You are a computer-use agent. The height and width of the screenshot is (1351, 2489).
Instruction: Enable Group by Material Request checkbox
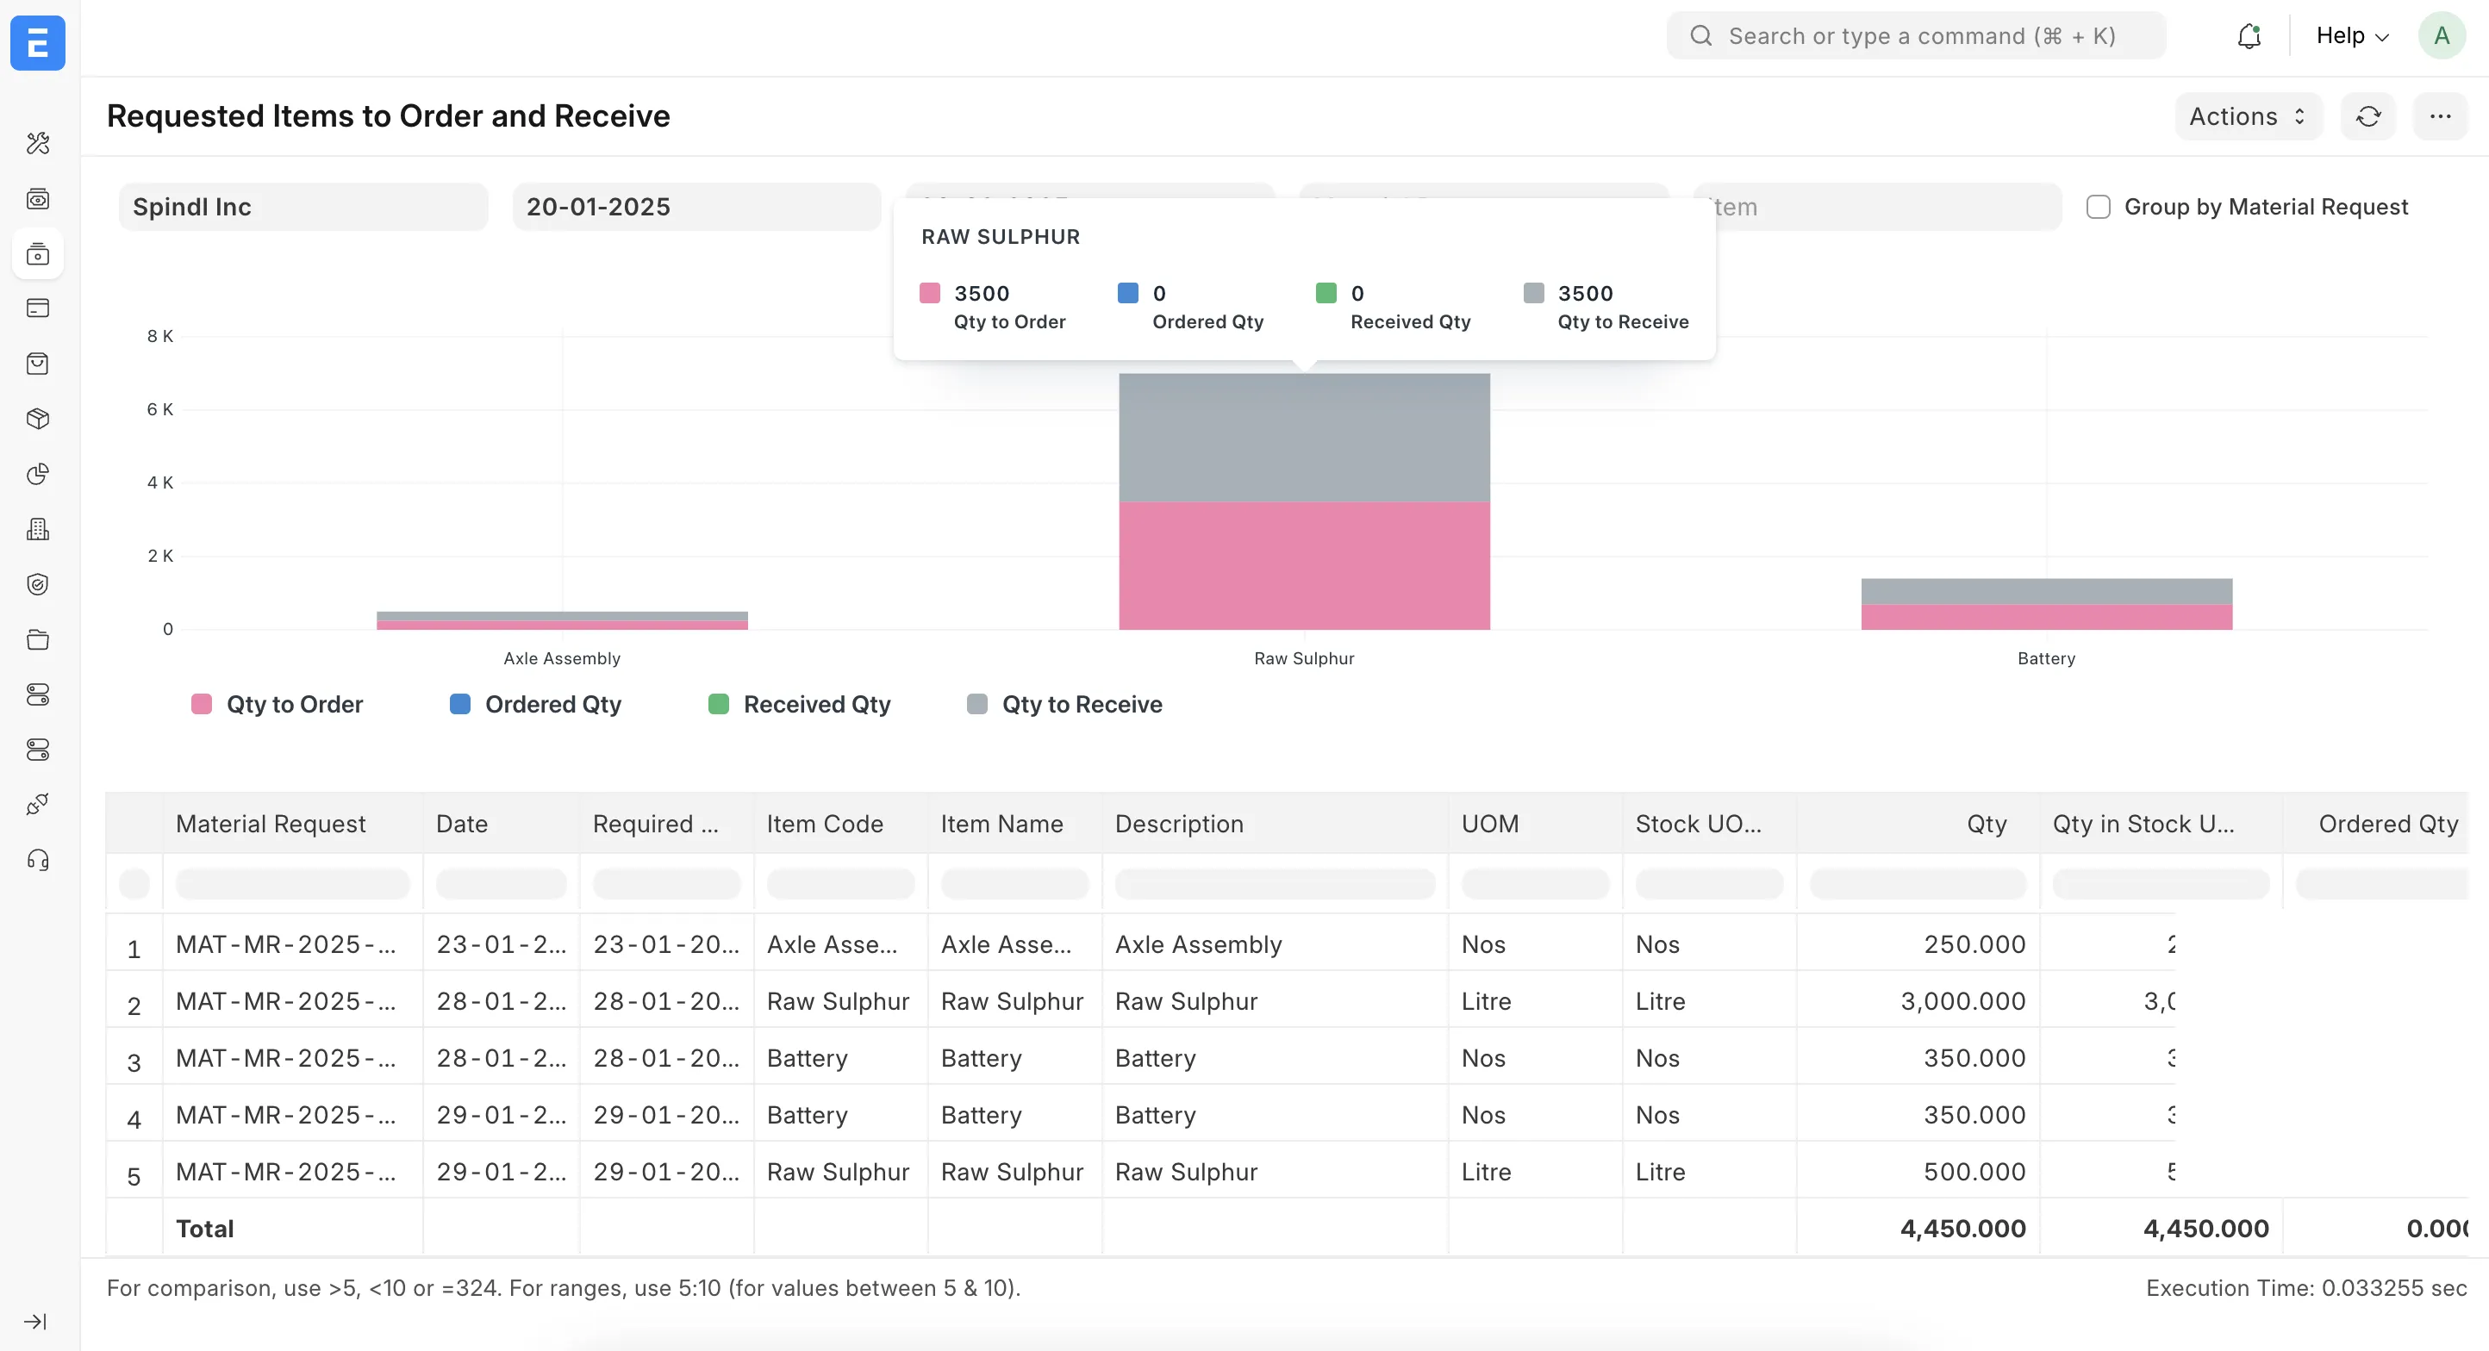[2098, 207]
